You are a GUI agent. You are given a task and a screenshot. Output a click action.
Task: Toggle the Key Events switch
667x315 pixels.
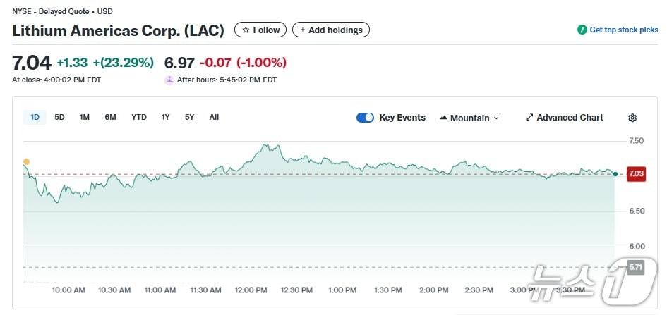(365, 118)
